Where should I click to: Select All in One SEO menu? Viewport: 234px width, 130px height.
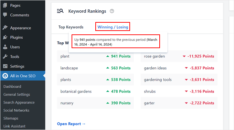point(23,76)
